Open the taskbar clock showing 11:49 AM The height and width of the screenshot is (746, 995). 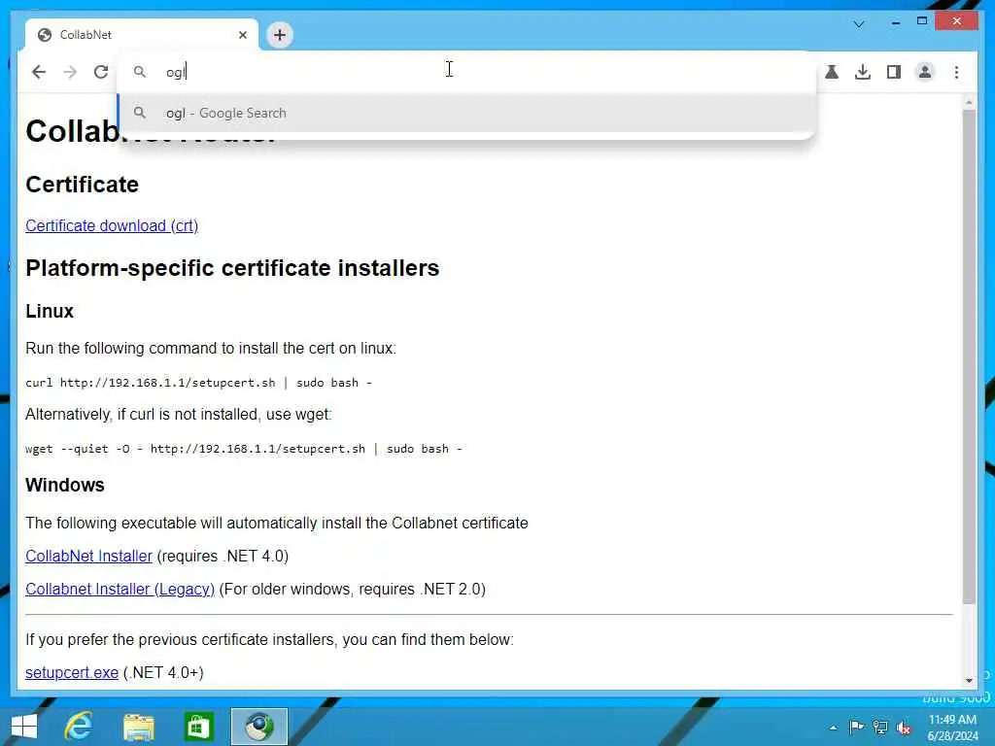952,727
